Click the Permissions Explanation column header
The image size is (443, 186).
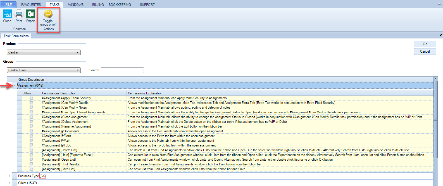pyautogui.click(x=280, y=93)
